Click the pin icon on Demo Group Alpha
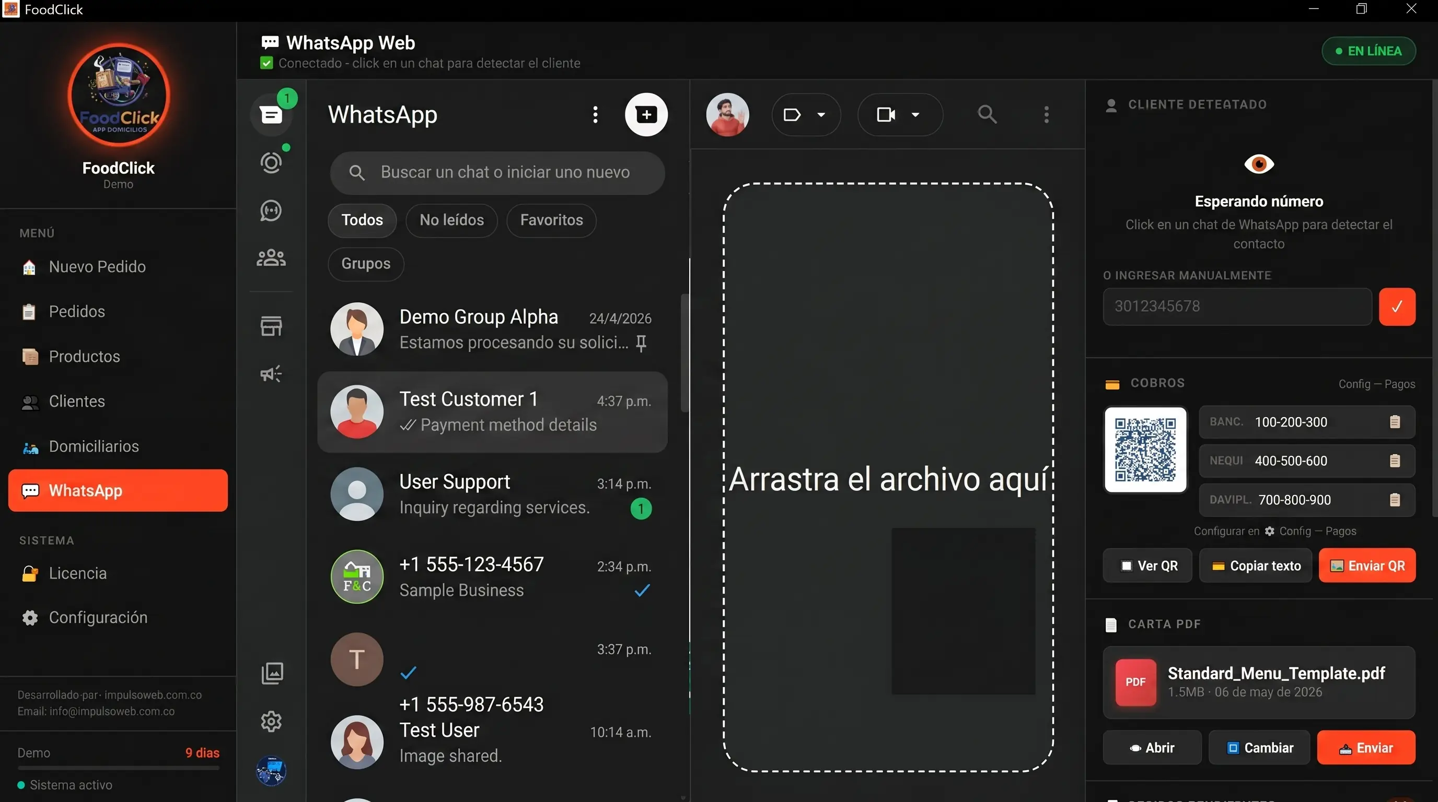 [641, 343]
